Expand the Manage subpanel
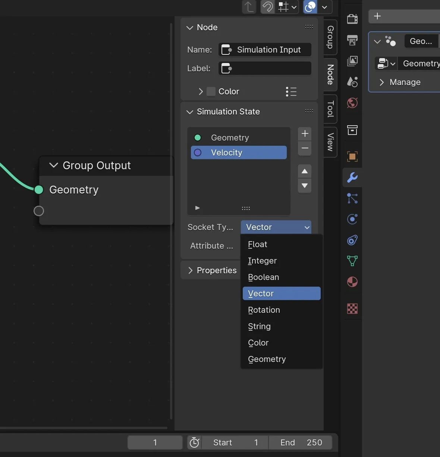Screen dimensions: 440x457 tap(381, 82)
